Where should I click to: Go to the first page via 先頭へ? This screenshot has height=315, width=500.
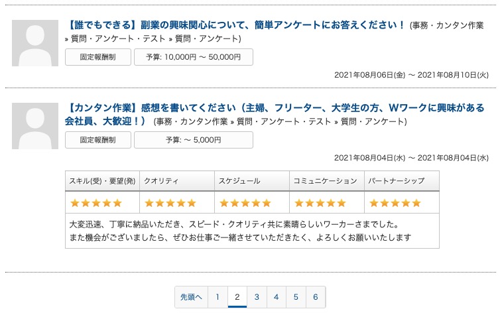[x=191, y=298]
